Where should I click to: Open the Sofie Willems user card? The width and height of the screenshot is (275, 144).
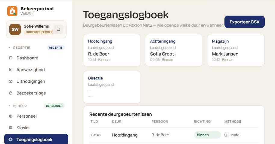tap(36, 29)
